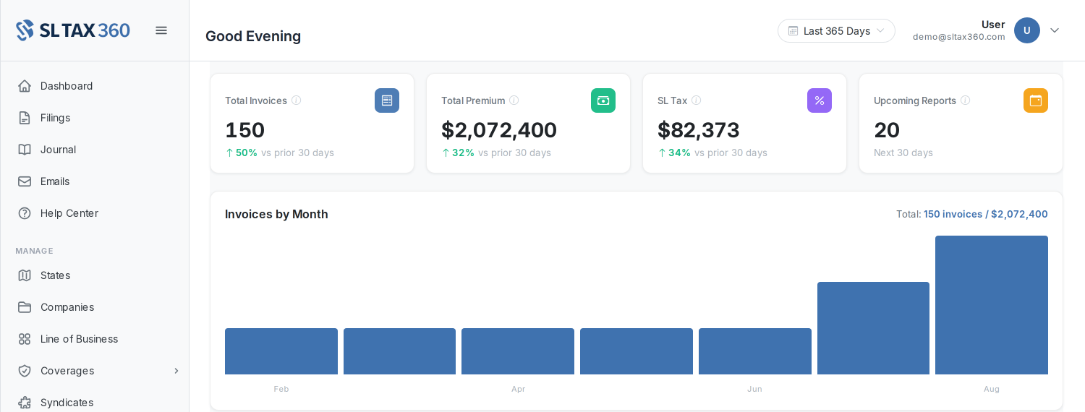Click the Help Center question icon
Image resolution: width=1085 pixels, height=412 pixels.
coord(25,213)
